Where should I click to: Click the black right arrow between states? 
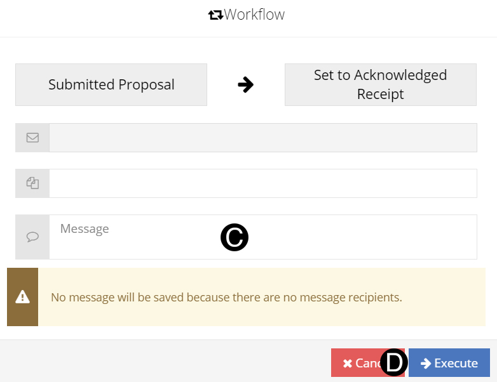[245, 84]
